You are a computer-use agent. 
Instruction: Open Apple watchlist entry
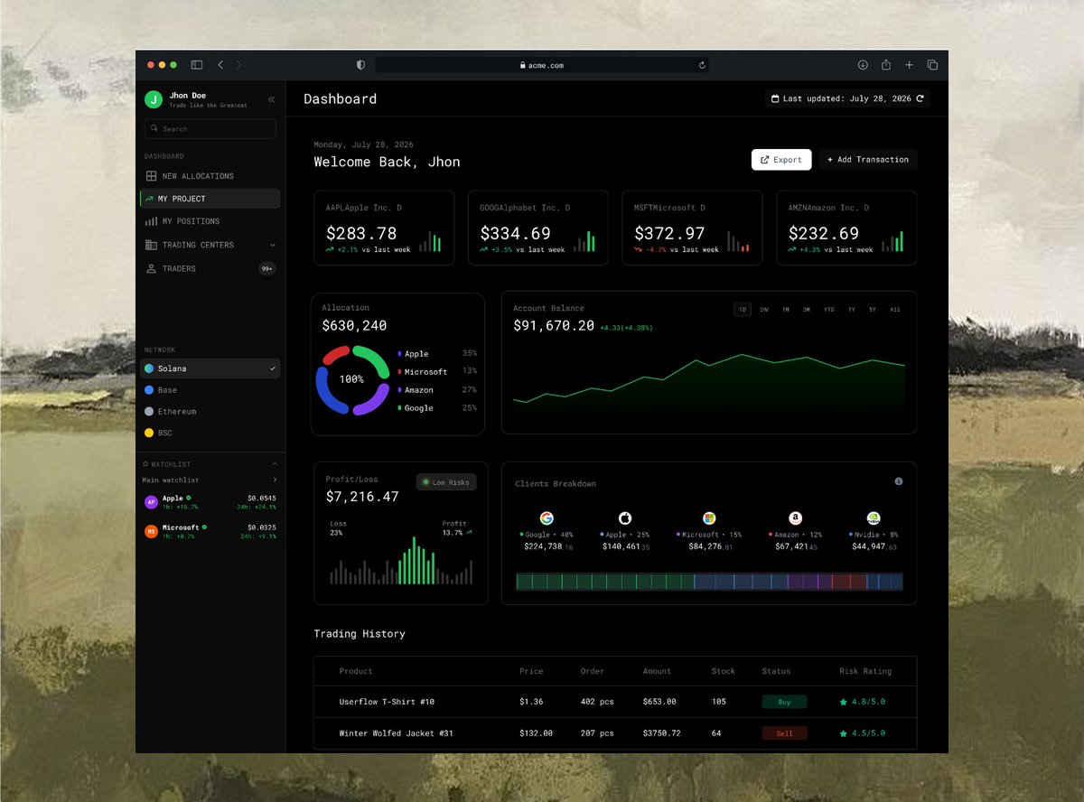click(210, 502)
